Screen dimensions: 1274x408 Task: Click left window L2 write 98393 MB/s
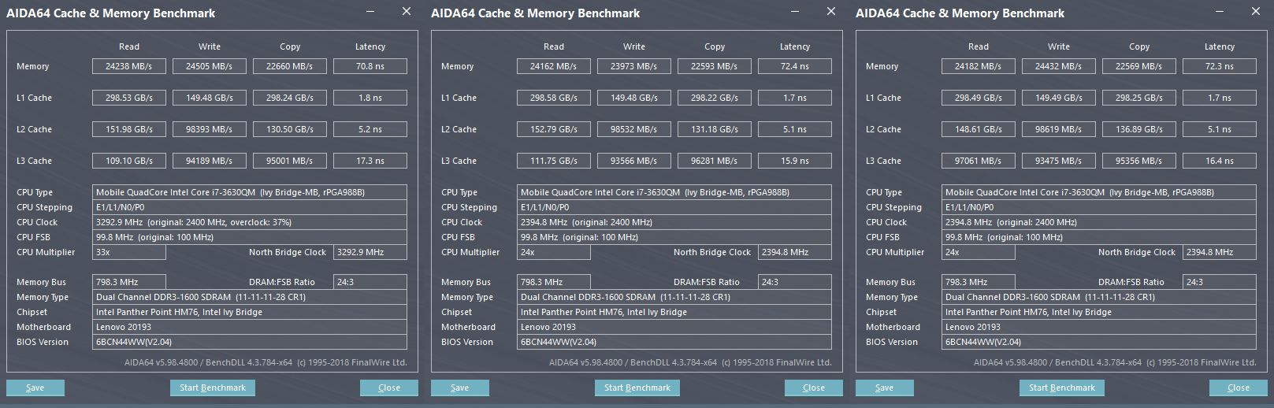pyautogui.click(x=210, y=129)
